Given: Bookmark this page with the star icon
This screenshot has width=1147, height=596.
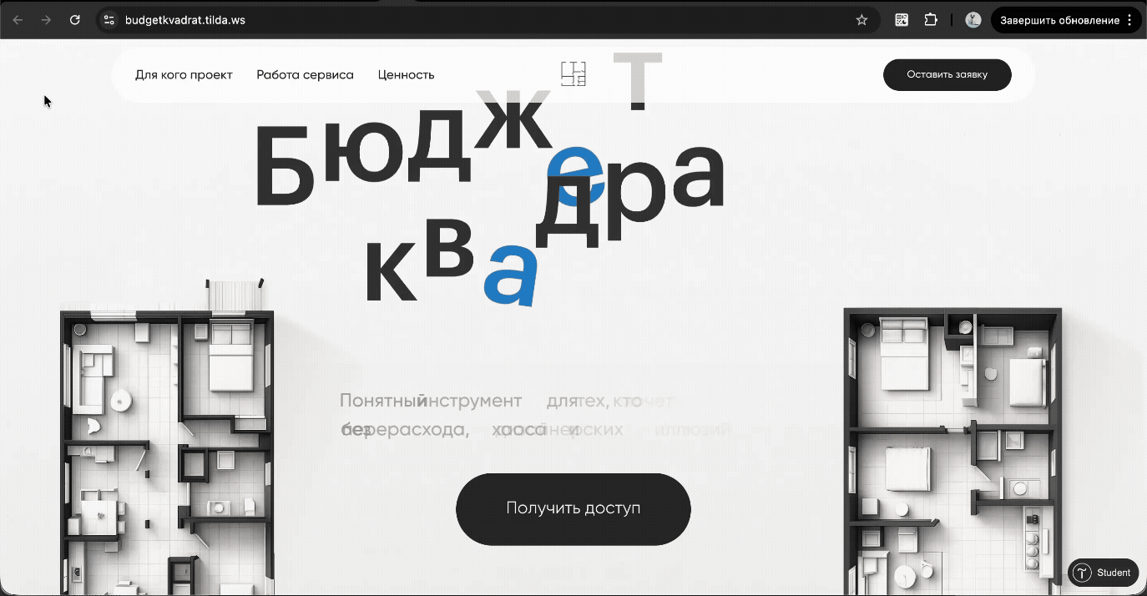Looking at the screenshot, I should pos(862,20).
